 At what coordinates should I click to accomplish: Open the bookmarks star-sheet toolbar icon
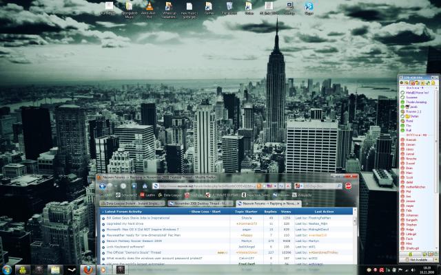point(134,186)
